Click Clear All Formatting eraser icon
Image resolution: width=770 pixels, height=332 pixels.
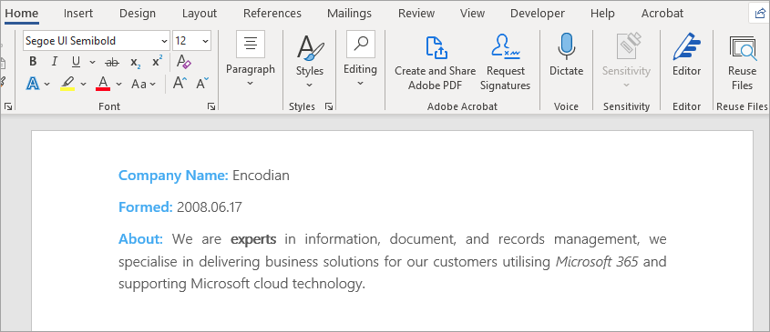tap(184, 62)
